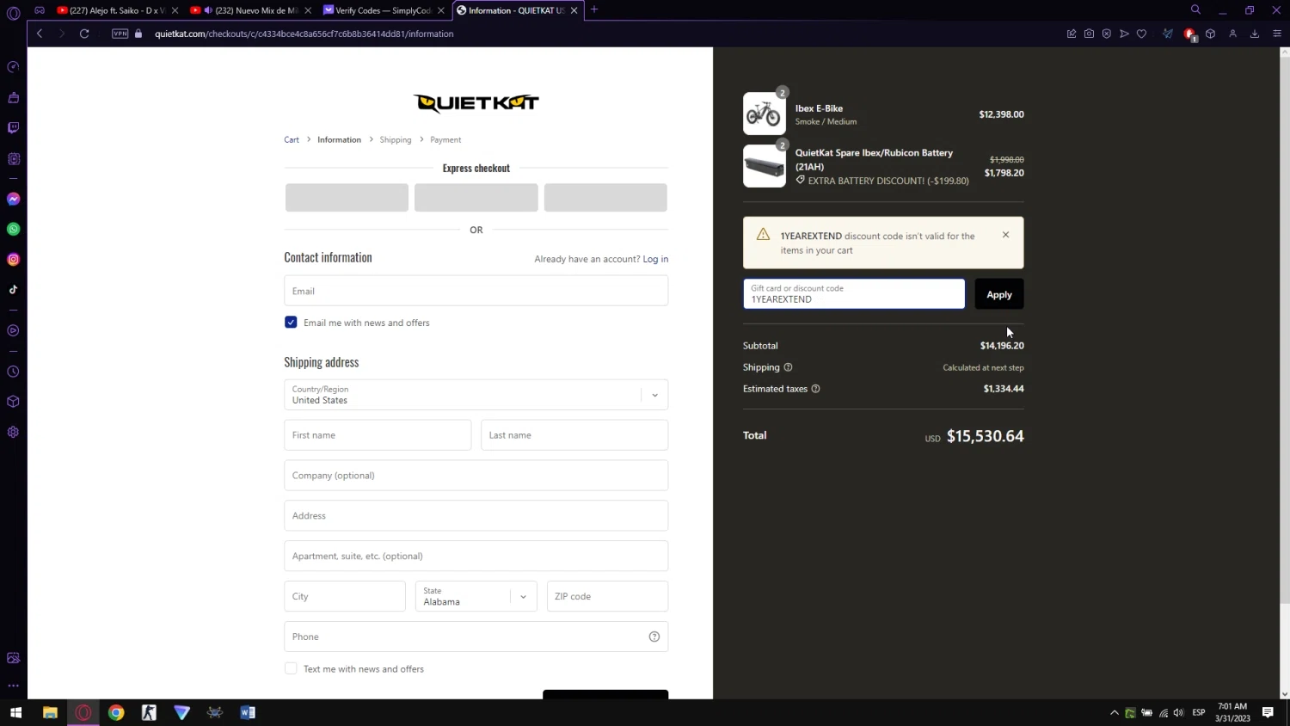Open the extensions cube icon in toolbar

coord(1210,34)
